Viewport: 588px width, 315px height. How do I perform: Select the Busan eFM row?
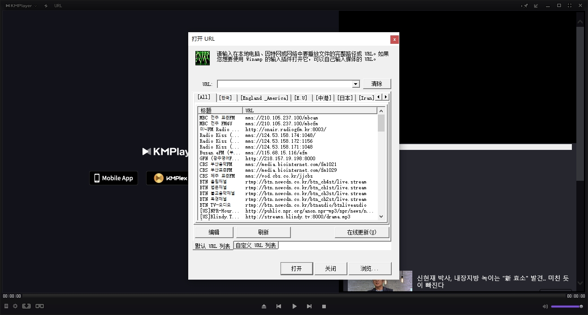[288, 153]
